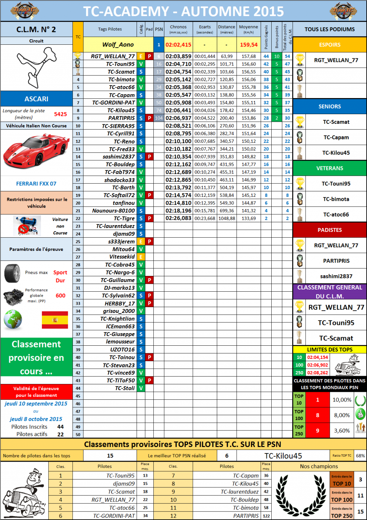Select the Pilotes Inscrits count 44
The height and width of the screenshot is (520, 367).
pos(61,427)
